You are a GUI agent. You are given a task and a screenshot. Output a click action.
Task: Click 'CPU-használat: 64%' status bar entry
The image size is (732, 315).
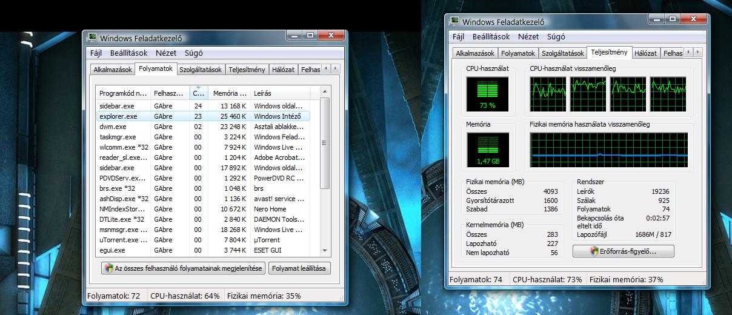coord(185,296)
